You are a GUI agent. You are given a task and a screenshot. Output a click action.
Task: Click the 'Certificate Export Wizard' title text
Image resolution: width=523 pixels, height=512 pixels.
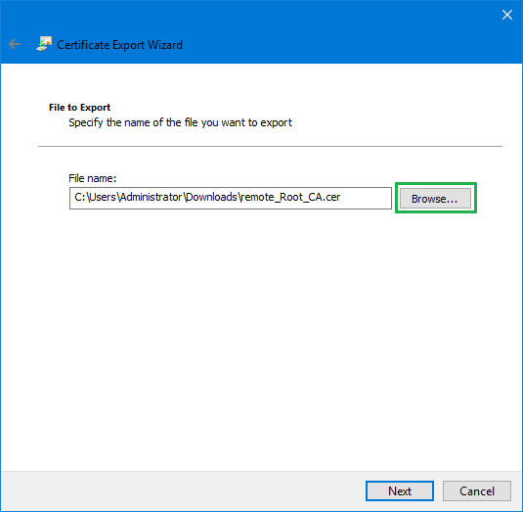(119, 45)
